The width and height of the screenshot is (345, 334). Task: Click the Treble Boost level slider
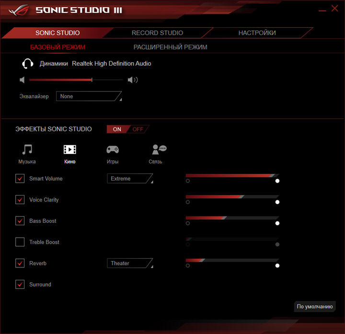coord(232,239)
